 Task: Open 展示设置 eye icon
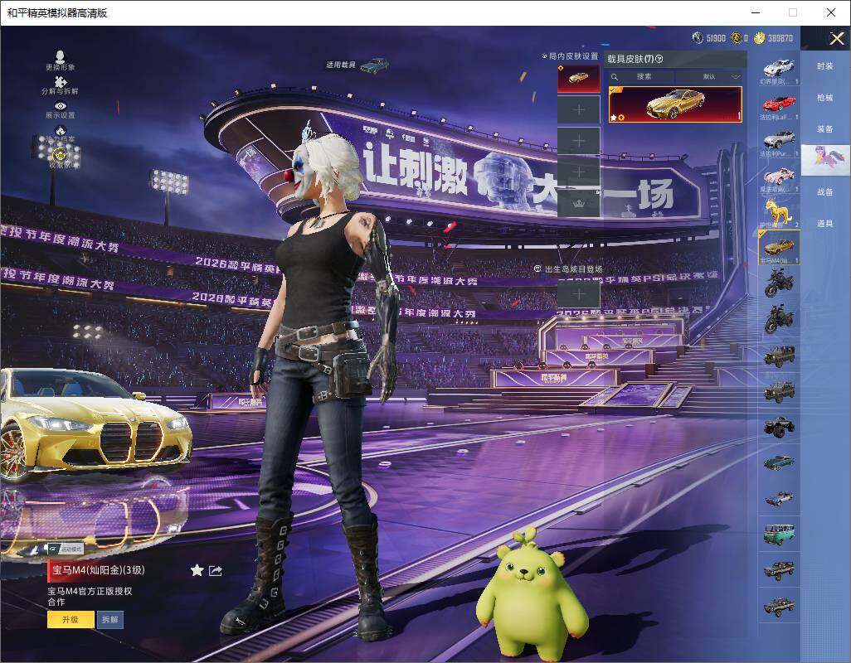tap(61, 106)
